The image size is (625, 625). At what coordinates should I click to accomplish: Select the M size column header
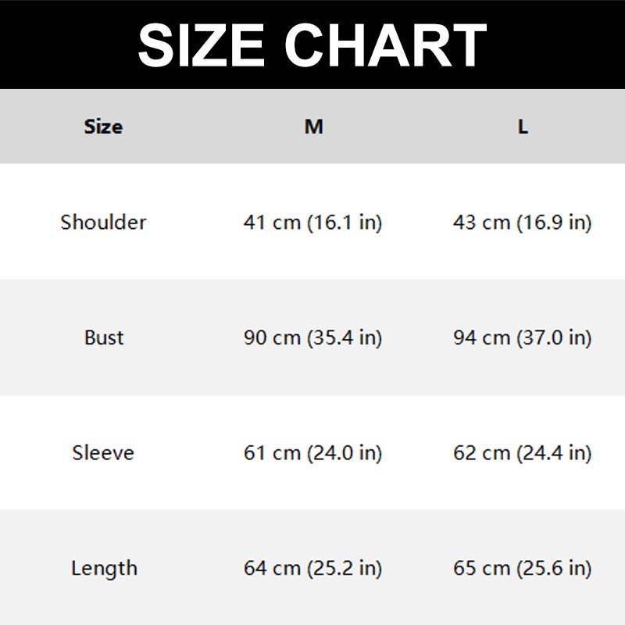[313, 127]
